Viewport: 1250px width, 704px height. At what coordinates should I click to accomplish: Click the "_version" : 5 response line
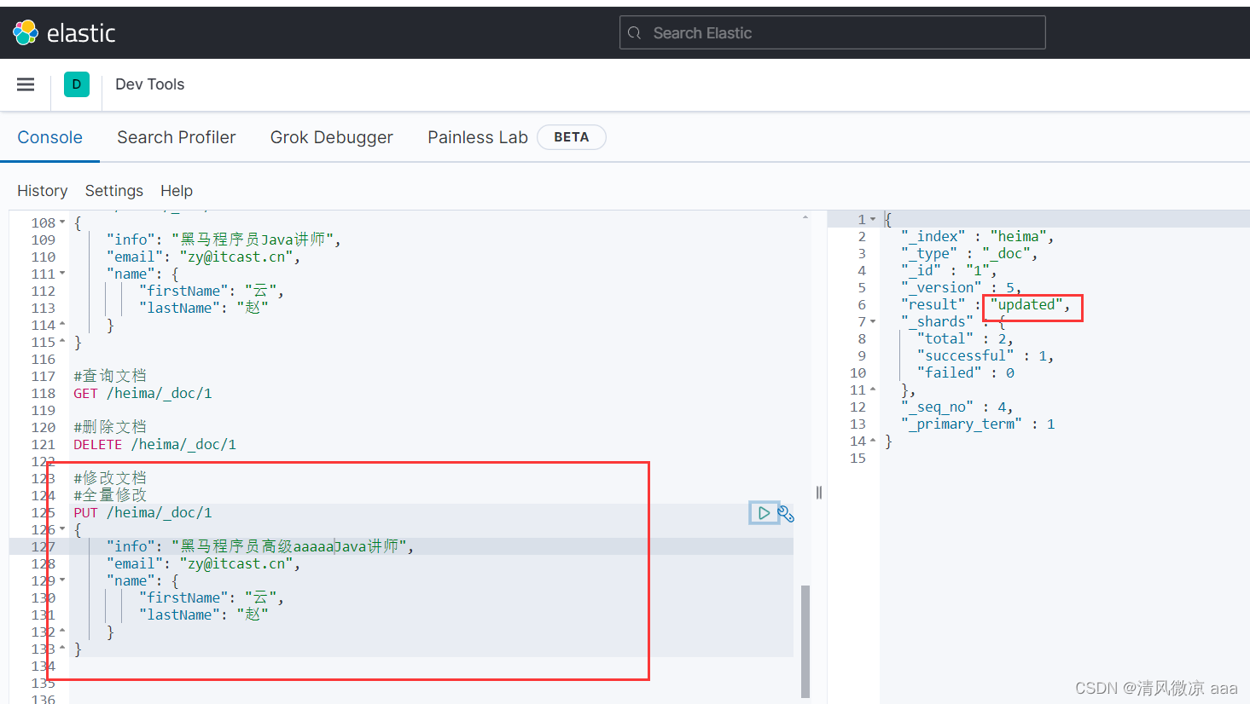(961, 287)
